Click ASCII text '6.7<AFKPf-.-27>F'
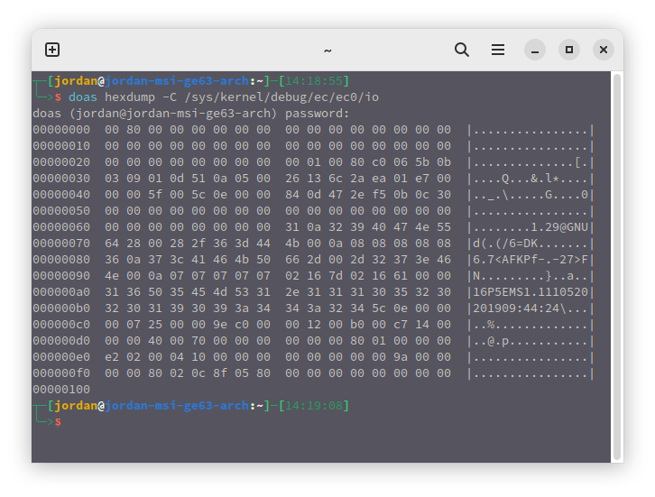Viewport: 655px width, 497px height. (530, 260)
